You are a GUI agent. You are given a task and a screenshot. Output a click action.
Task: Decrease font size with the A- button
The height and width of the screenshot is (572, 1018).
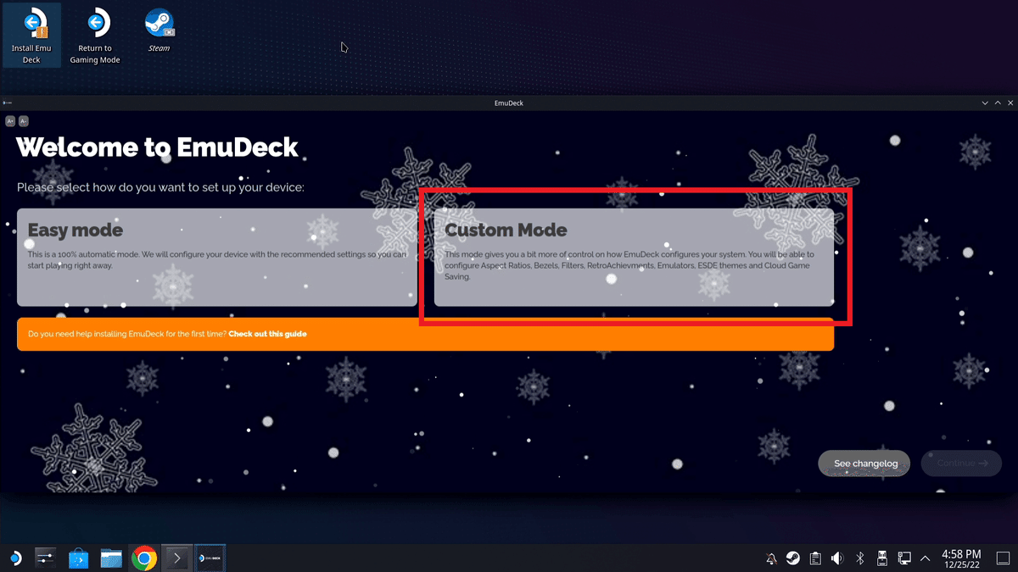pyautogui.click(x=24, y=121)
